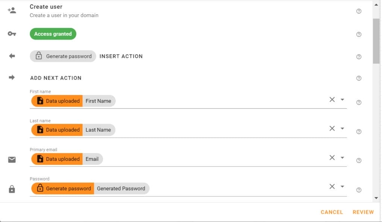
Task: Click the lock icon beside the Password field
Action: point(12,189)
